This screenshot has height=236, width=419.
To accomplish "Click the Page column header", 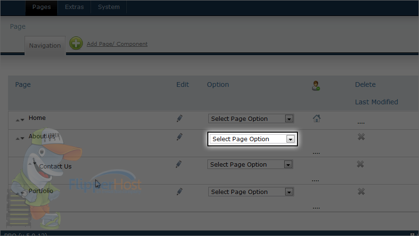I will 23,85.
